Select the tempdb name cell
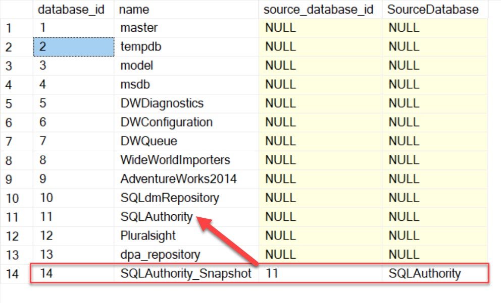501x303 pixels. [x=186, y=47]
